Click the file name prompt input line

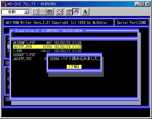pyautogui.click(x=74, y=35)
